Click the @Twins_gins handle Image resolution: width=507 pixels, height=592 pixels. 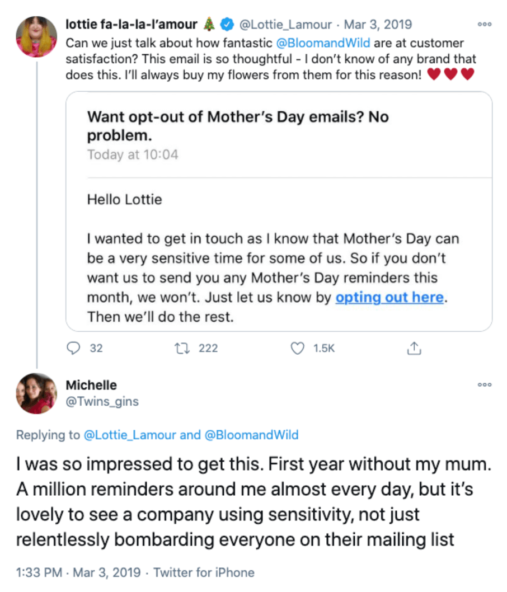tap(102, 401)
